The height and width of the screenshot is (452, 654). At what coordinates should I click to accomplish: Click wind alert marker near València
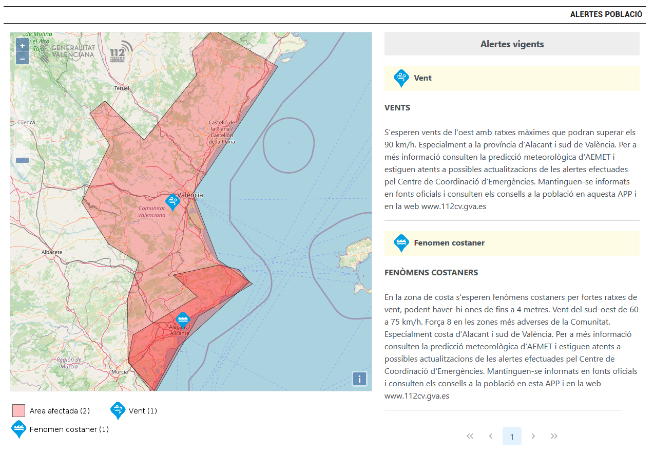tap(172, 202)
